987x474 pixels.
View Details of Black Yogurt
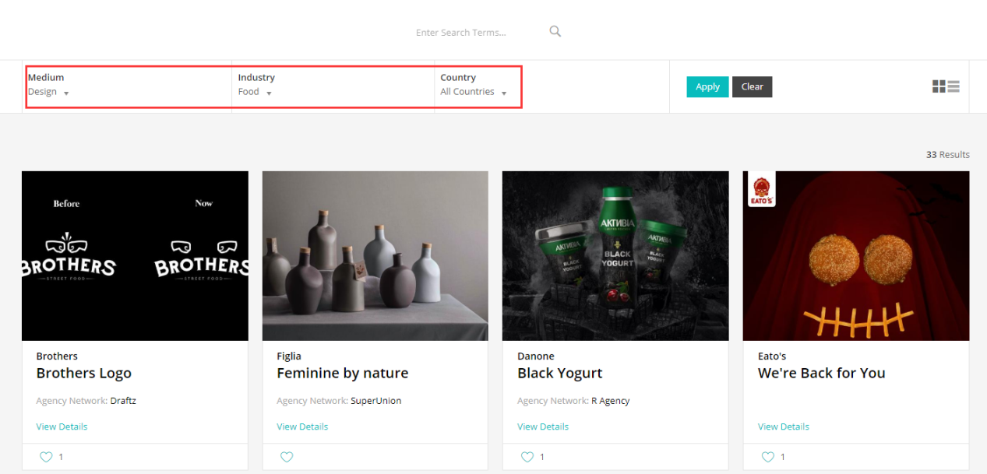(x=543, y=427)
